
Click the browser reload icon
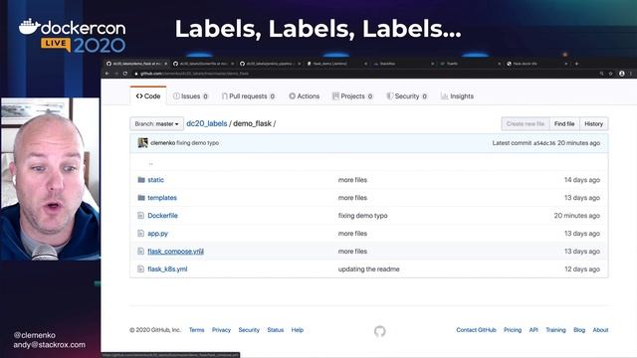click(x=125, y=74)
